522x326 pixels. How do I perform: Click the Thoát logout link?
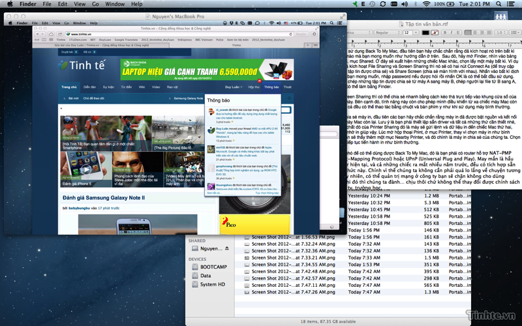(287, 87)
